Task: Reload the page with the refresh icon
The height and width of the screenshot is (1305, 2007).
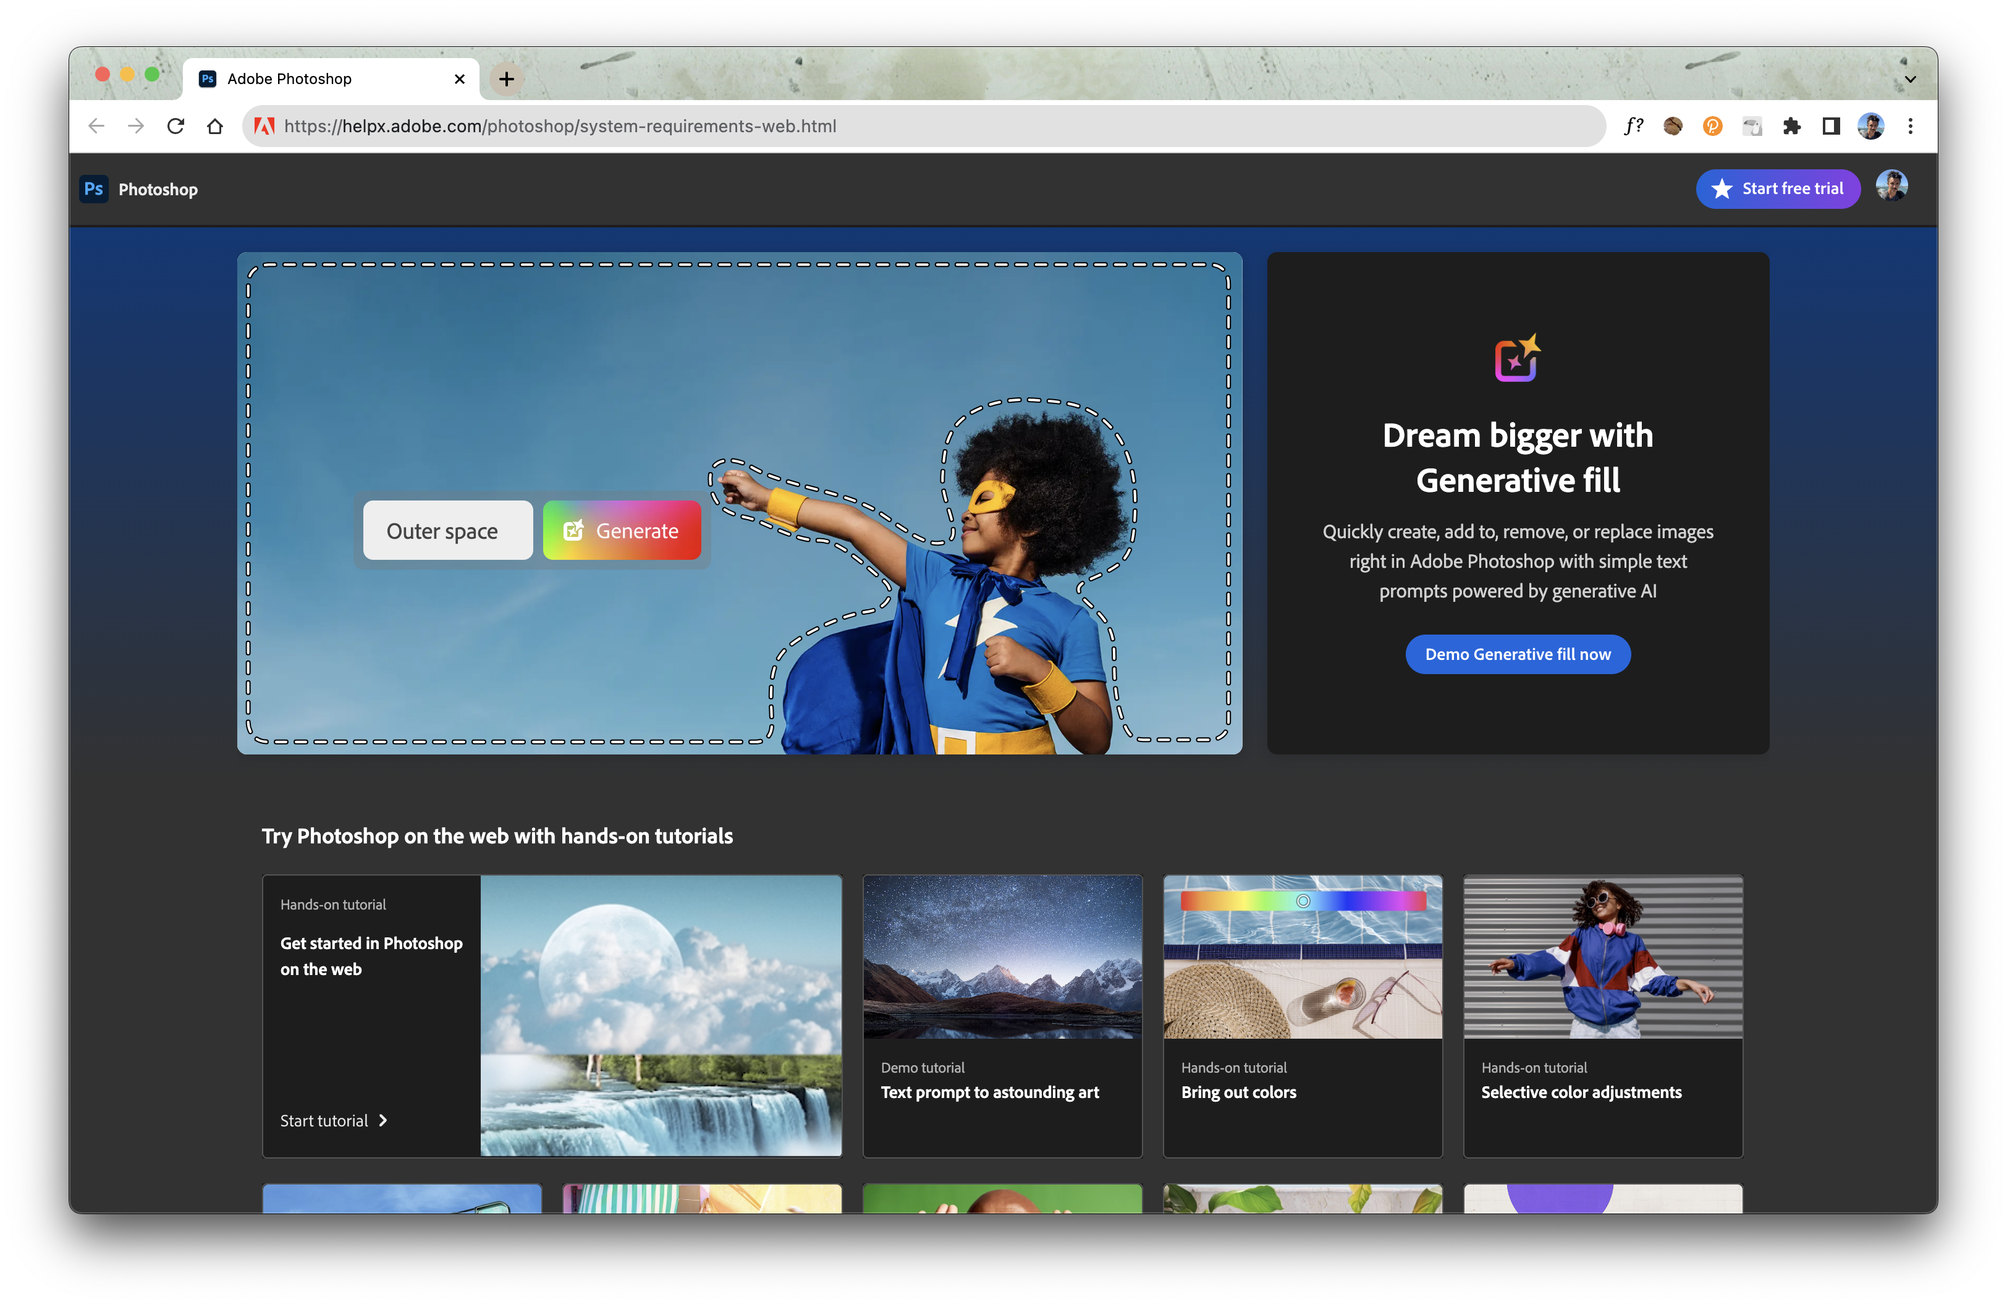Action: tap(175, 127)
